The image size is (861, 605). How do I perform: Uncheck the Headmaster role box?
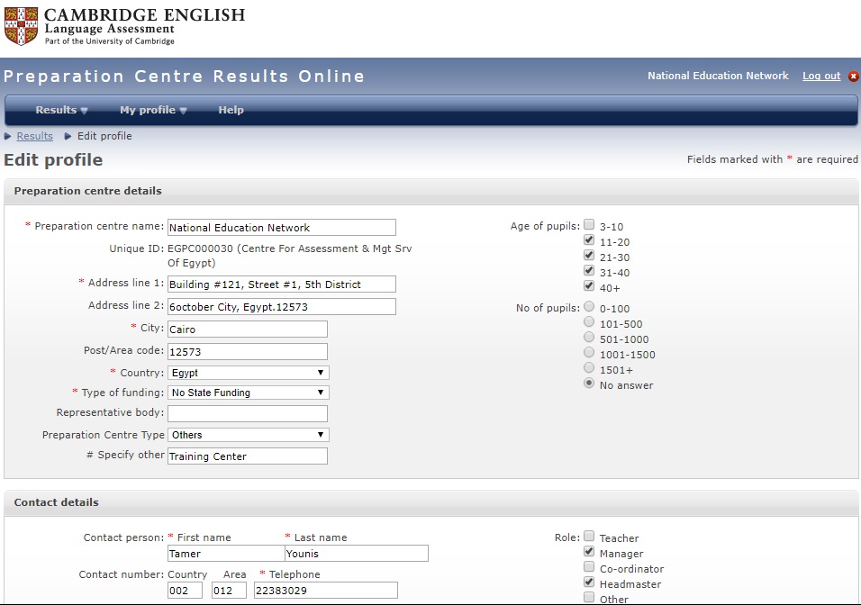pyautogui.click(x=589, y=582)
